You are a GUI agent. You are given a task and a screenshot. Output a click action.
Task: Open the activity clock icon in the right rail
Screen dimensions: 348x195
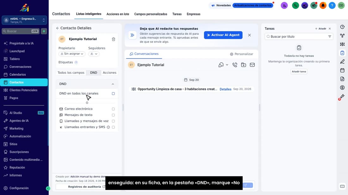click(342, 27)
